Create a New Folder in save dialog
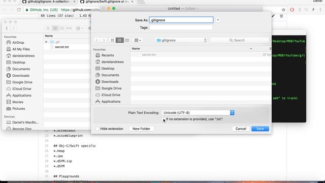The image size is (325, 183). [x=141, y=129]
